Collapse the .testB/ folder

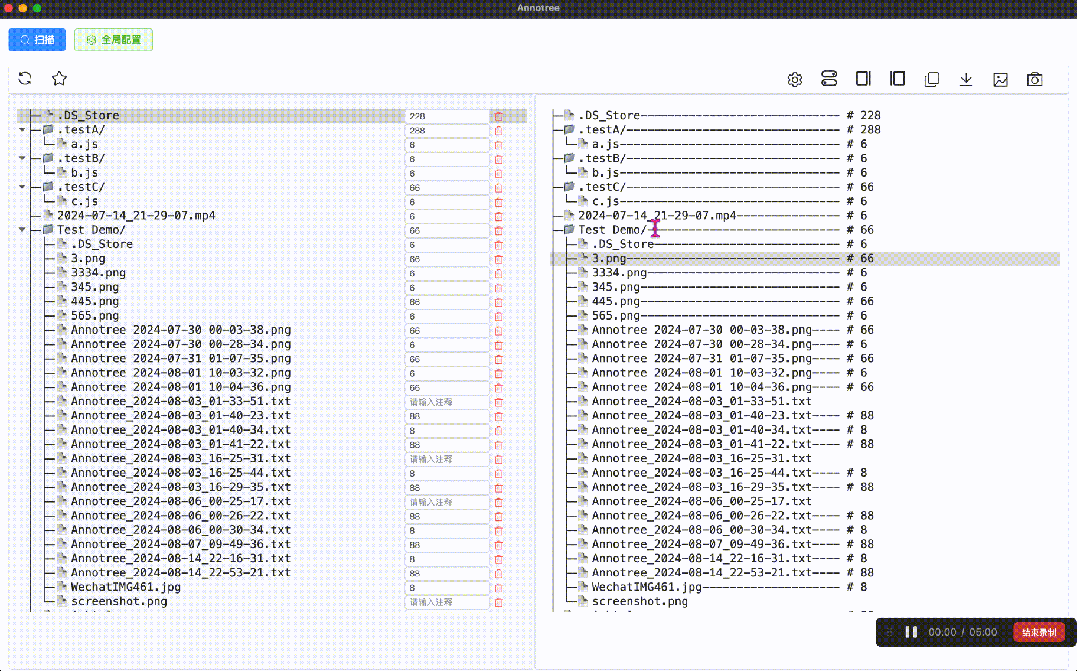click(22, 158)
